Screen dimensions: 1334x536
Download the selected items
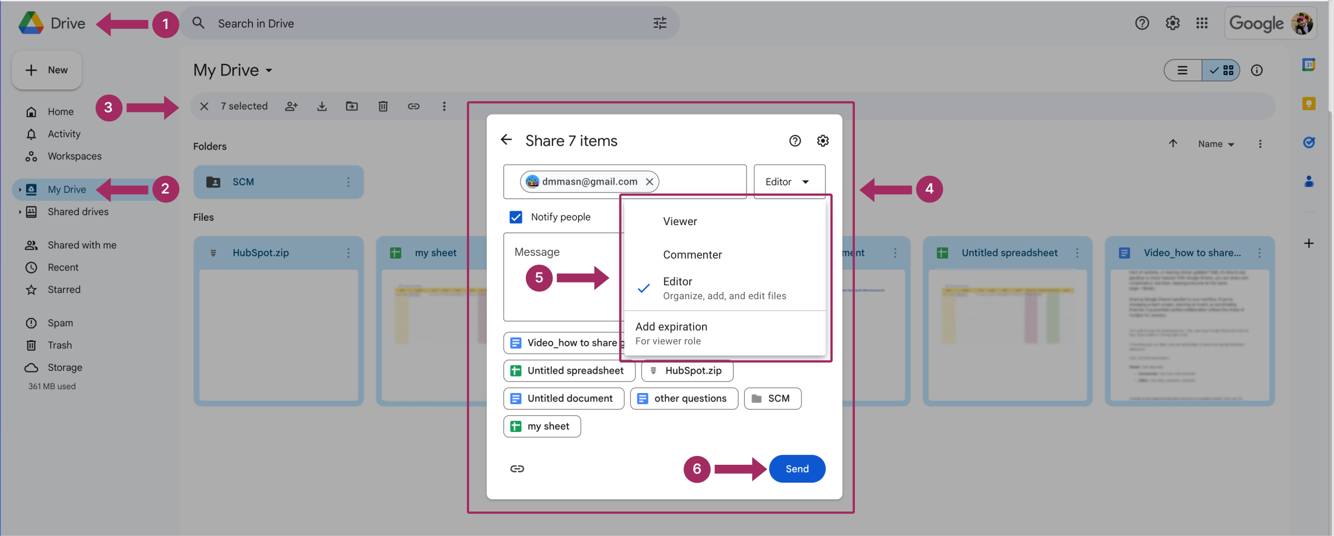322,106
